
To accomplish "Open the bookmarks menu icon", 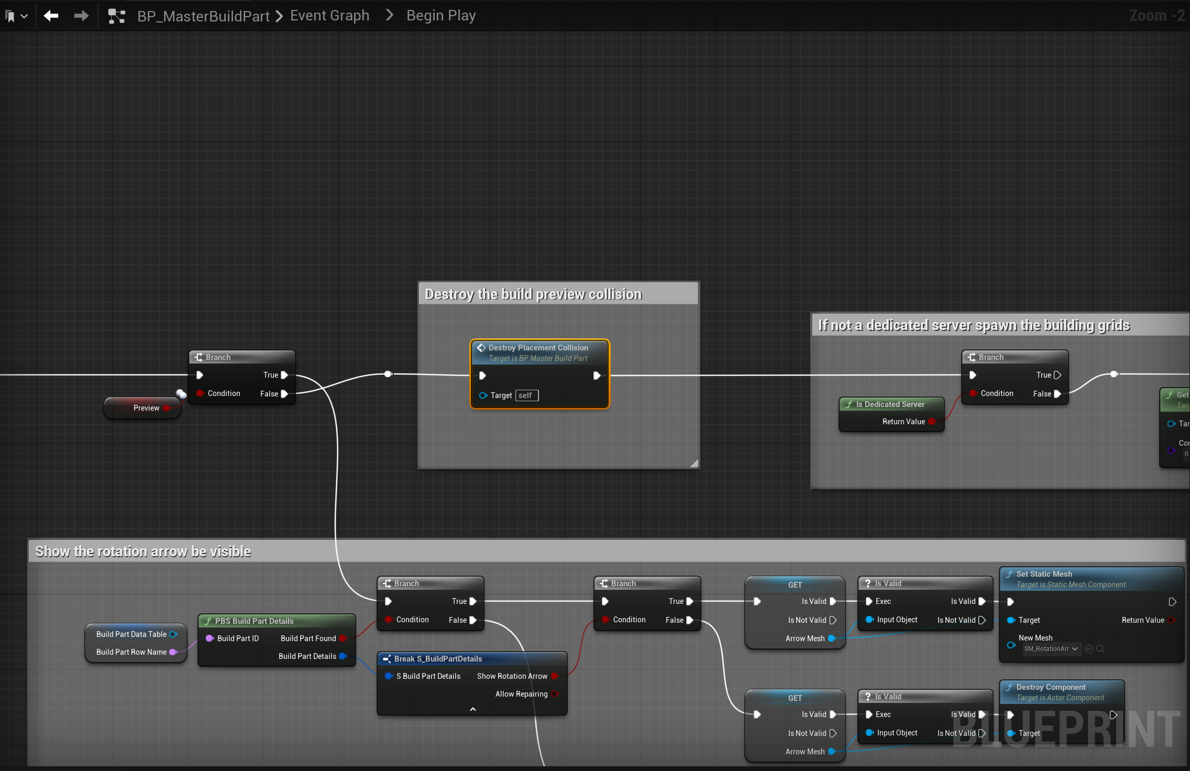I will (10, 16).
